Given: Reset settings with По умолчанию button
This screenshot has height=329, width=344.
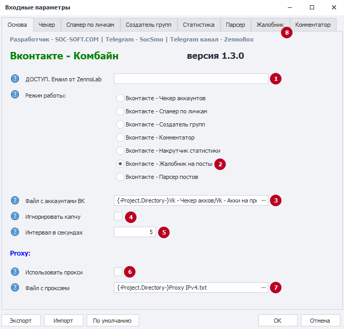Looking at the screenshot, I should [113, 321].
